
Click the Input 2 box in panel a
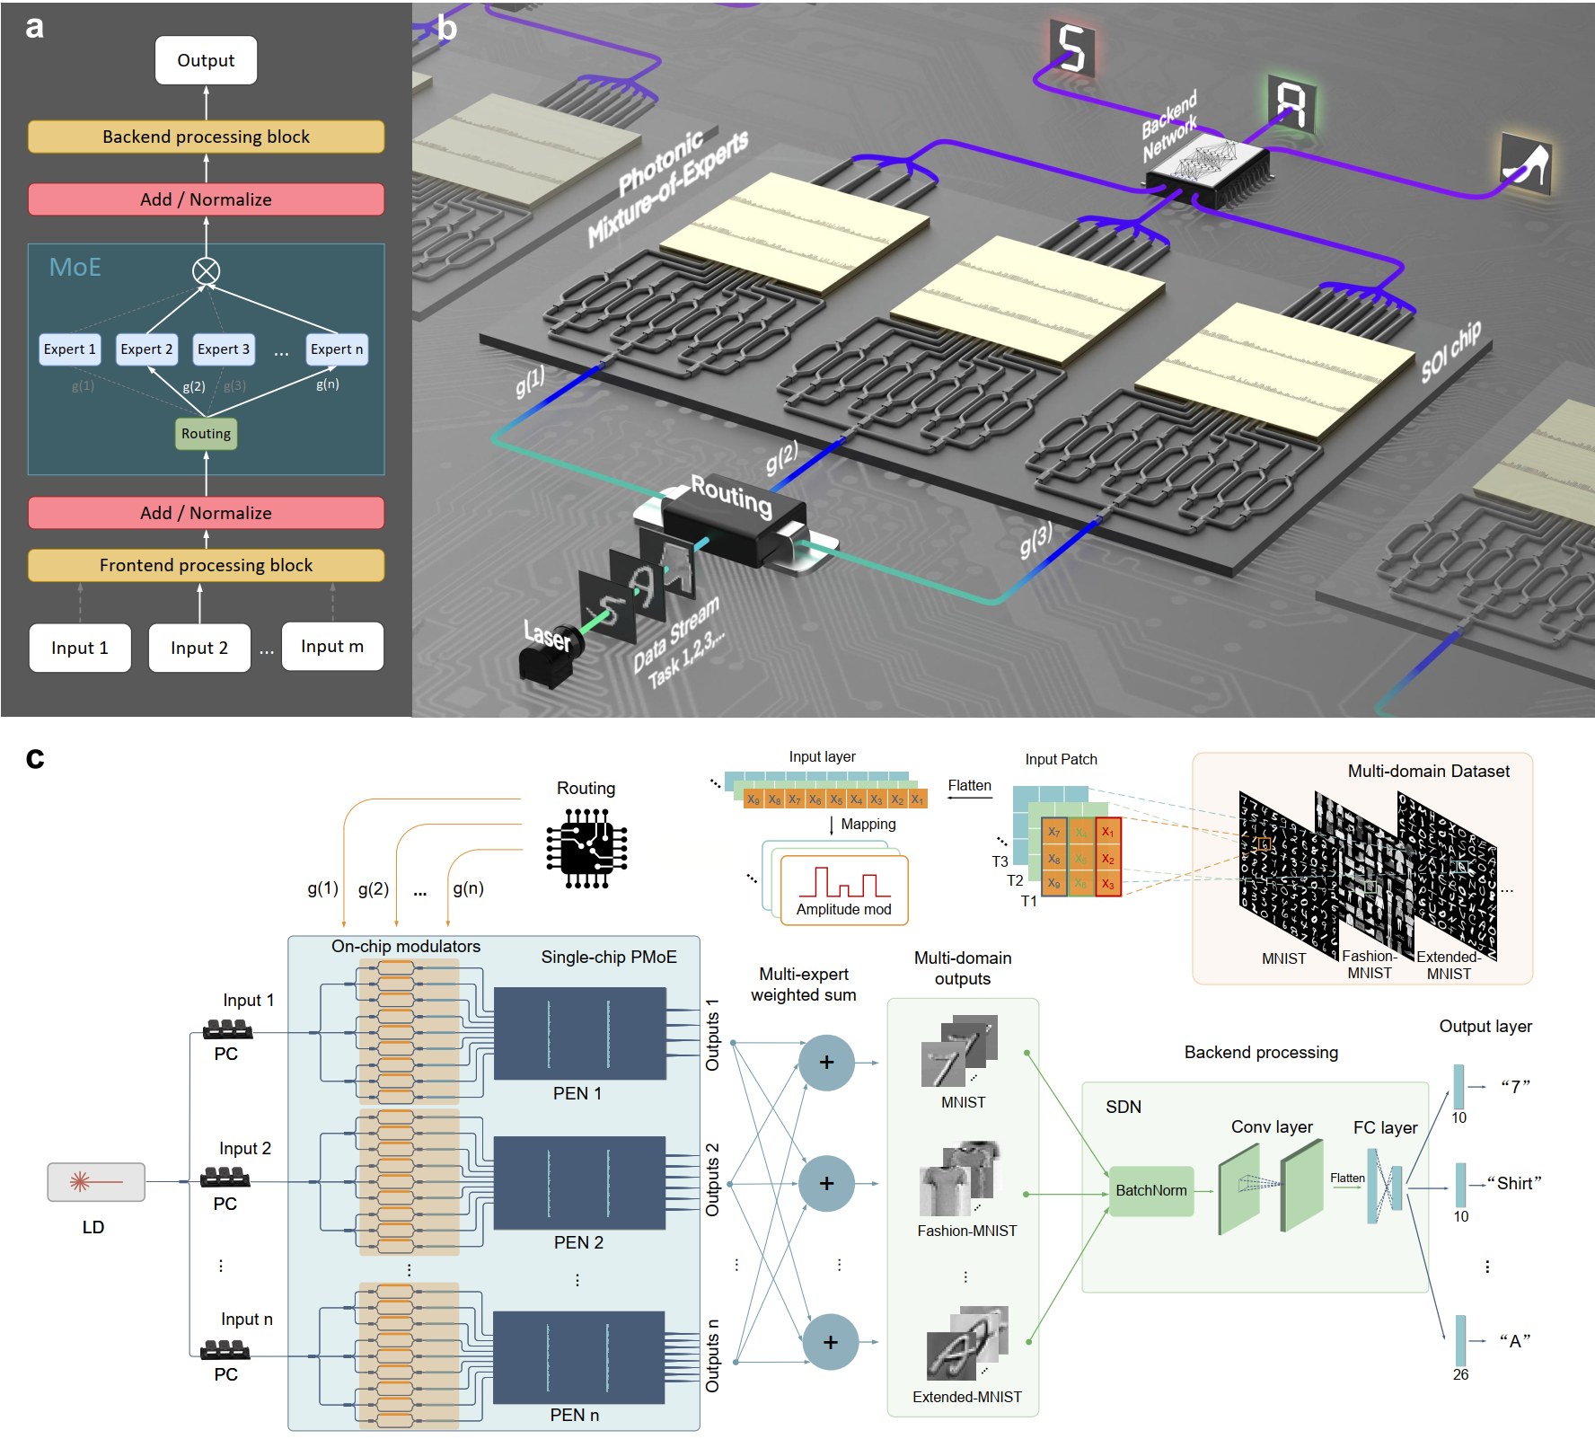pos(199,648)
